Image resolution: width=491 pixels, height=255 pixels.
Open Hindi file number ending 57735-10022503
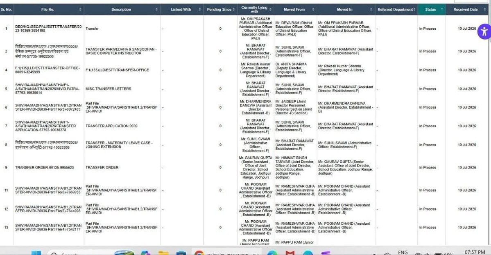(x=46, y=51)
